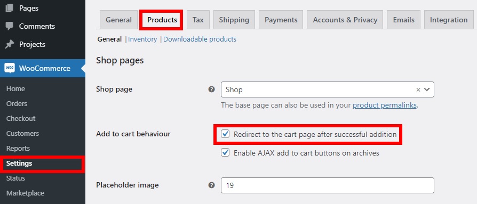Click the Projects pin icon
477x204 pixels.
click(x=10, y=44)
